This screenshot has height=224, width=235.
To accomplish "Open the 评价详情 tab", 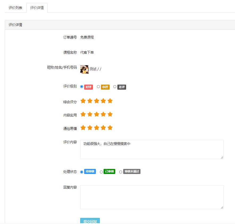I will (x=37, y=8).
